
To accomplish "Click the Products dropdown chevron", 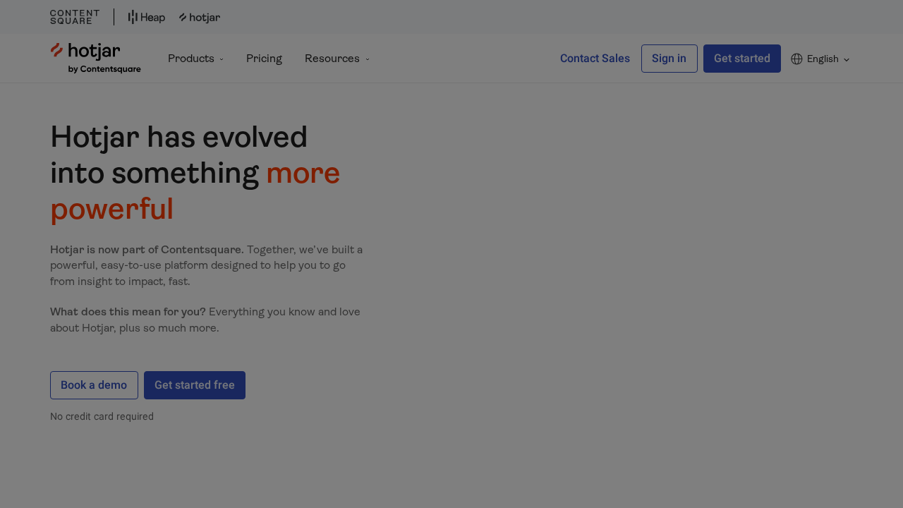I will [x=222, y=59].
